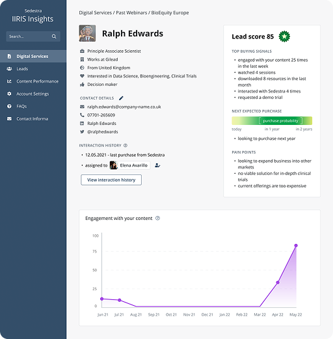Click the Elena Avarillo assignee chip
The image size is (333, 339).
point(129,165)
